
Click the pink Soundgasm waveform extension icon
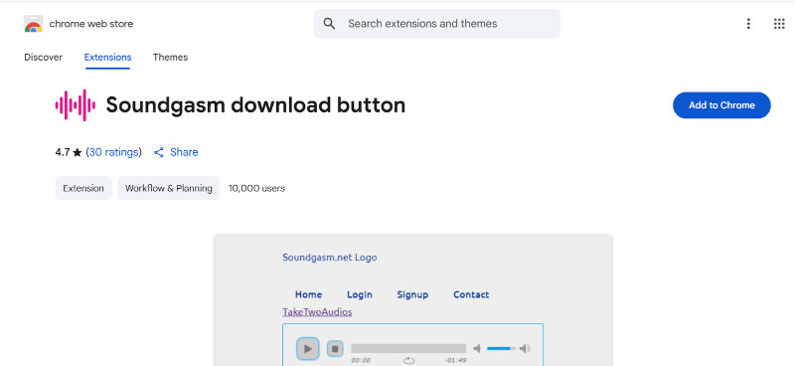76,105
